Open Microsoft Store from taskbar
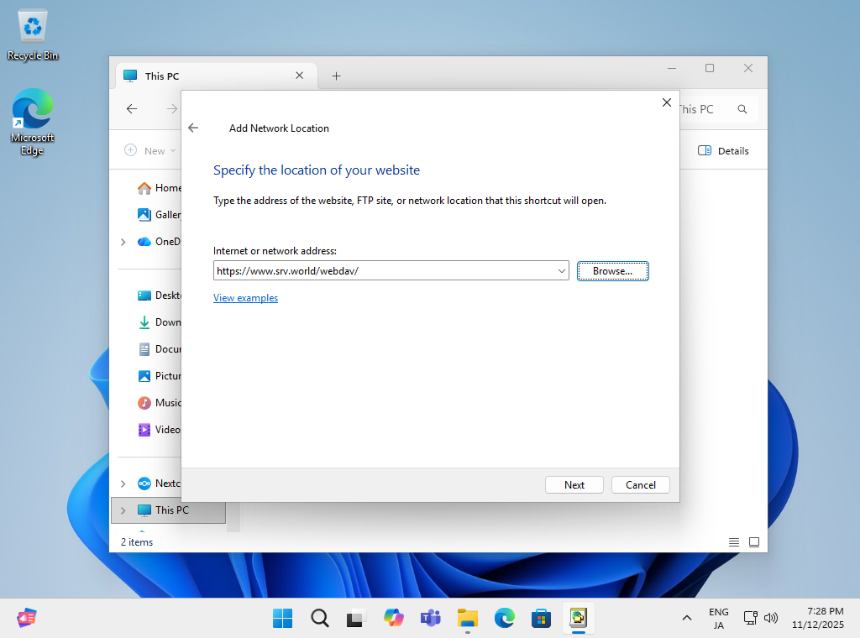 pos(541,619)
